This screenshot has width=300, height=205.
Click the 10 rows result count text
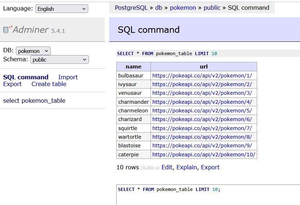(x=127, y=167)
